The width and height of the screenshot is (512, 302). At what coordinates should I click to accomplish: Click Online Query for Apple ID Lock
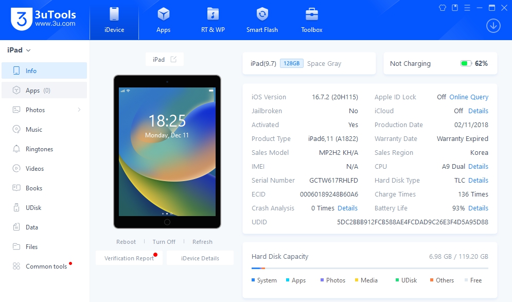tap(469, 97)
